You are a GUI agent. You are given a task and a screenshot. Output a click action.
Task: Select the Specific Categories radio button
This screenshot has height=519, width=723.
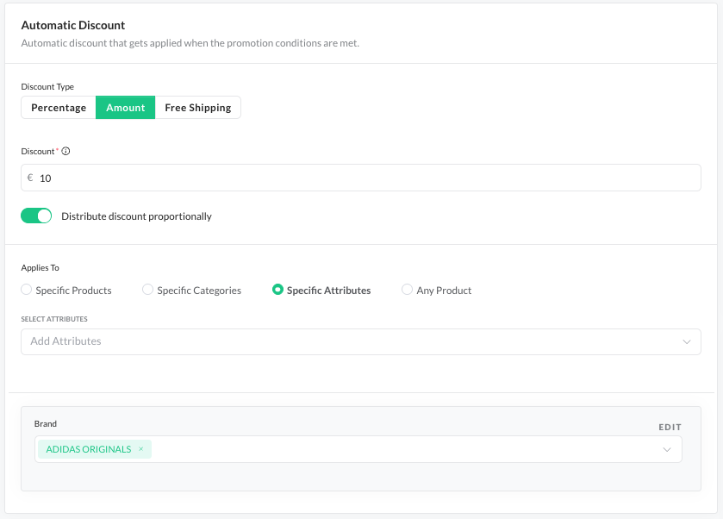pos(147,290)
